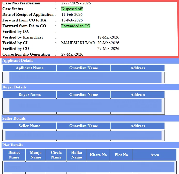Click the Address header under Applicant Details
This screenshot has height=174, width=179.
pyautogui.click(x=138, y=68)
